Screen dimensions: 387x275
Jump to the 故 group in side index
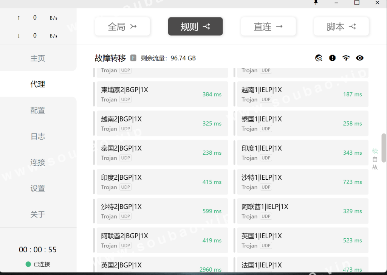click(375, 167)
